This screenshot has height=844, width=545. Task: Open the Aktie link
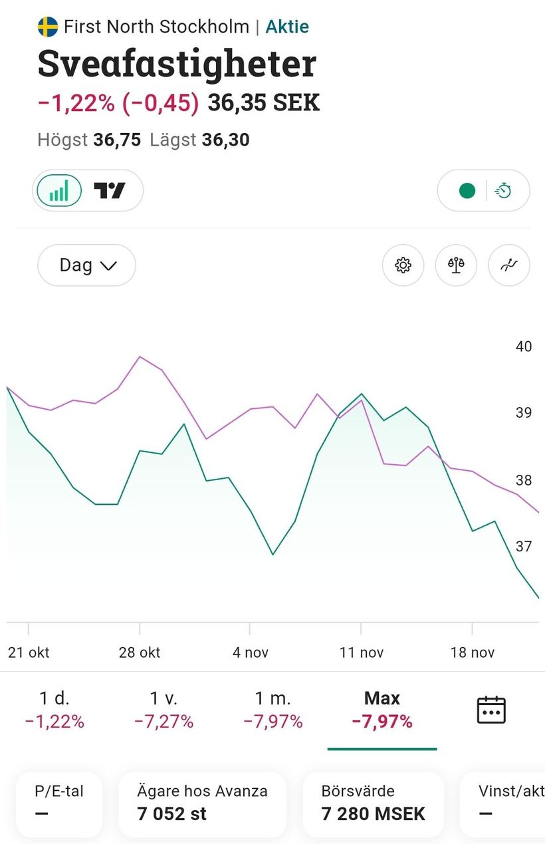(x=287, y=27)
